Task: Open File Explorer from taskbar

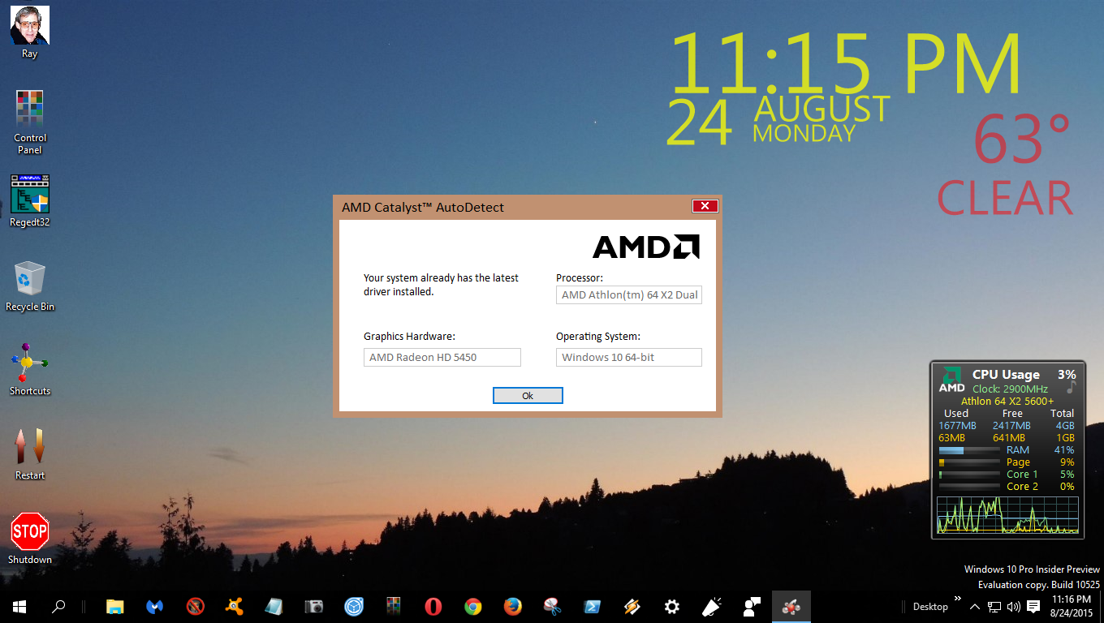Action: pos(115,606)
